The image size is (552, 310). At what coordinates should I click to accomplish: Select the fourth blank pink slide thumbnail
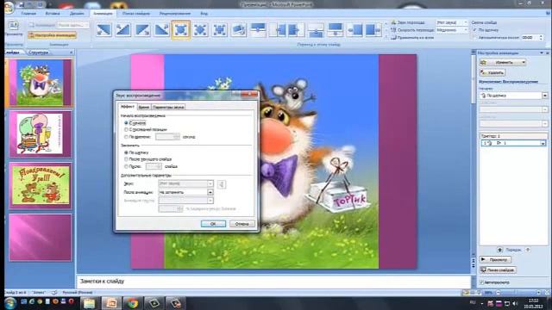(x=41, y=238)
